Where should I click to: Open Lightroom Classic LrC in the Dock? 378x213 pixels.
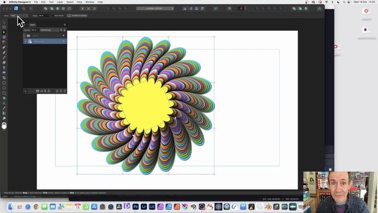tap(152, 206)
